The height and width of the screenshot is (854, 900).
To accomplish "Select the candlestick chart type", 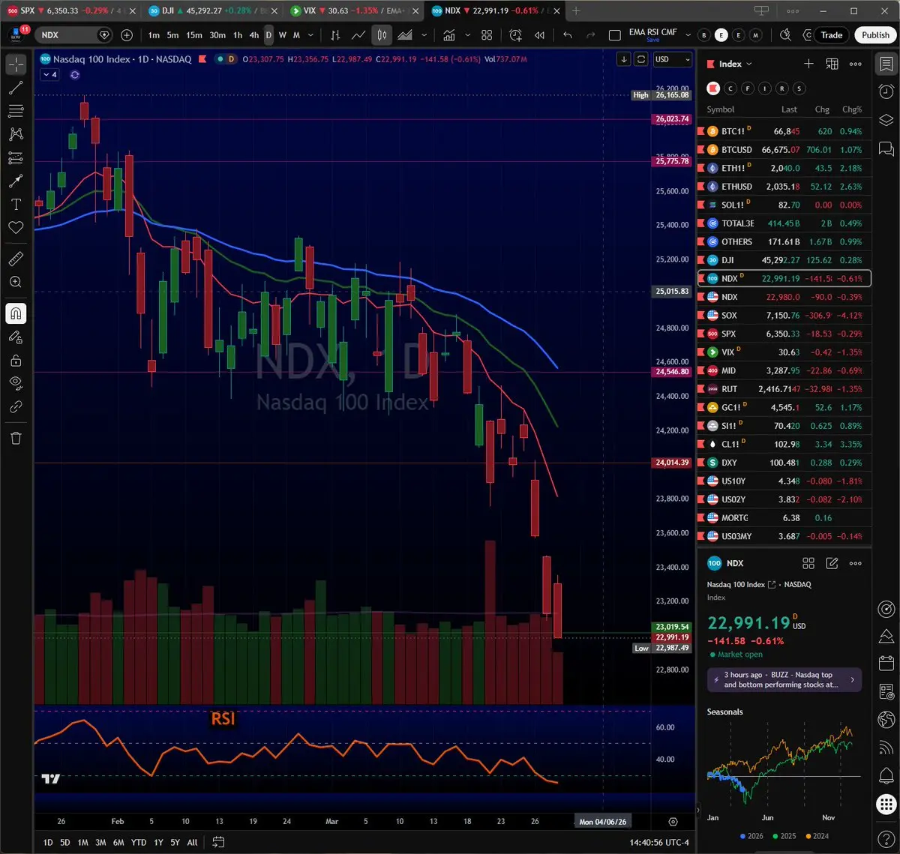I will tap(382, 35).
